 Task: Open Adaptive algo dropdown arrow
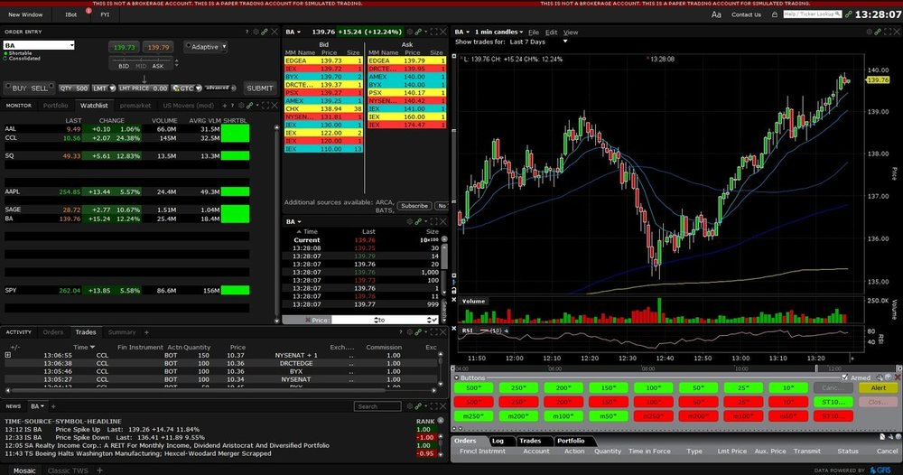click(224, 47)
